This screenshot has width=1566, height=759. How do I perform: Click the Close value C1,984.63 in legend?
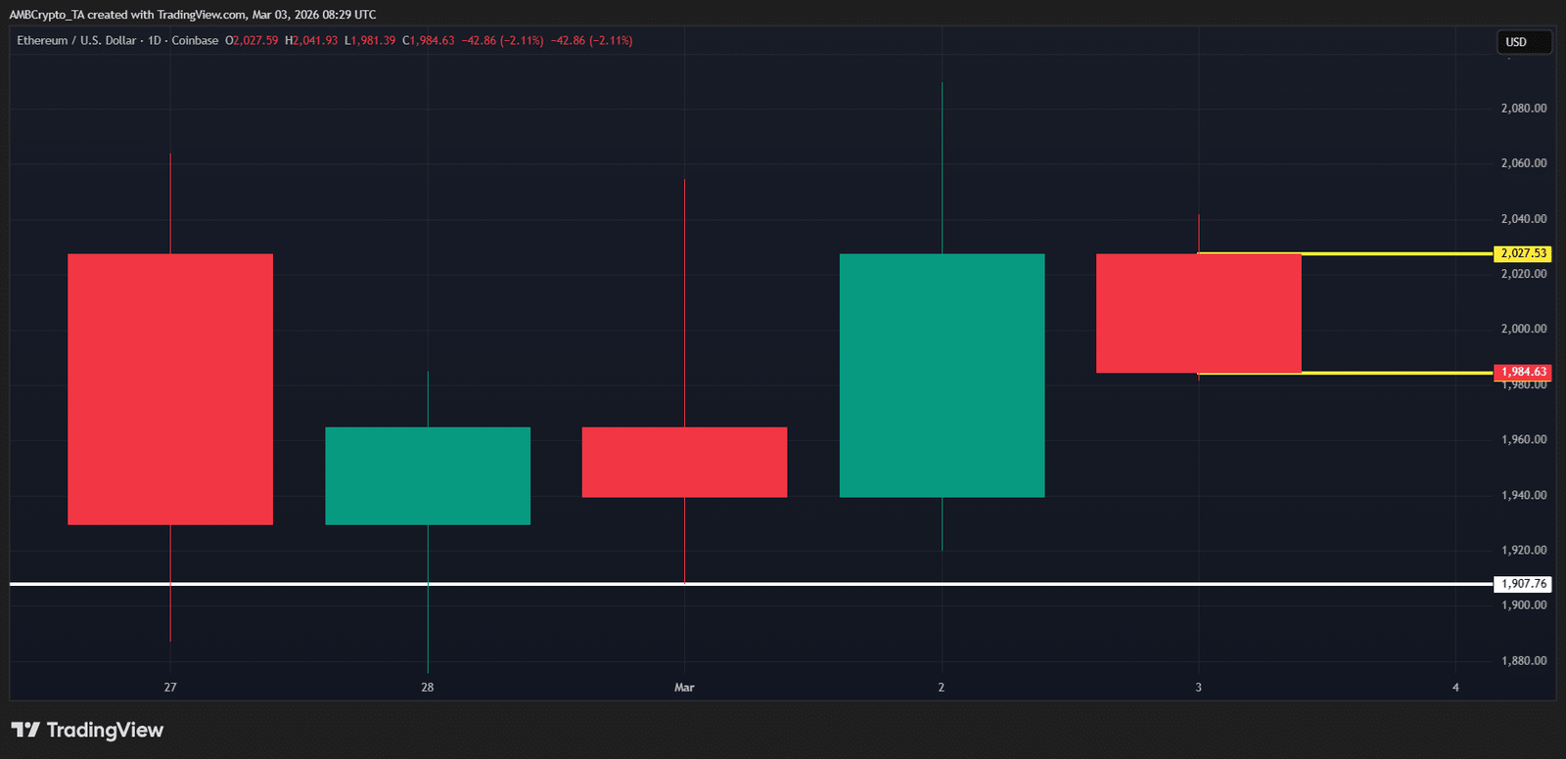[429, 41]
